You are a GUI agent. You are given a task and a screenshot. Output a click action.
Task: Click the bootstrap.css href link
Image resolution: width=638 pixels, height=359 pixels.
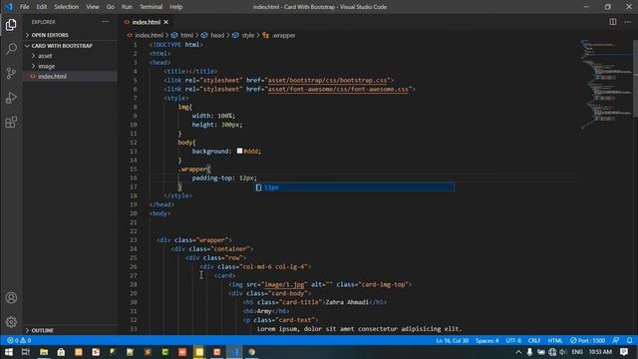point(328,80)
